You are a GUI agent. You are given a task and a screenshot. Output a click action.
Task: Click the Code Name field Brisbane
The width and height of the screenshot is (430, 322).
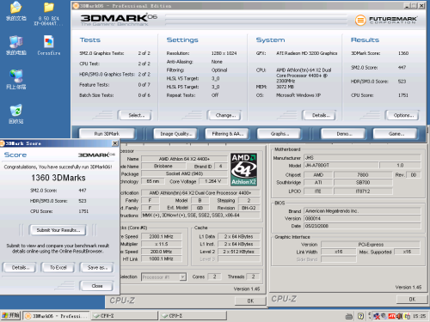tap(163, 166)
